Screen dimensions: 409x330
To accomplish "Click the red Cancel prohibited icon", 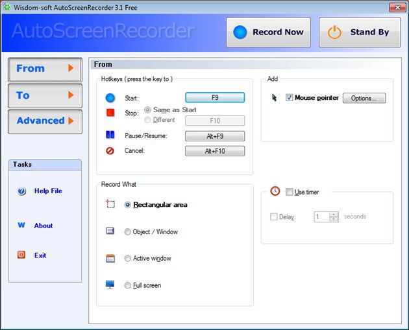I will pyautogui.click(x=110, y=151).
